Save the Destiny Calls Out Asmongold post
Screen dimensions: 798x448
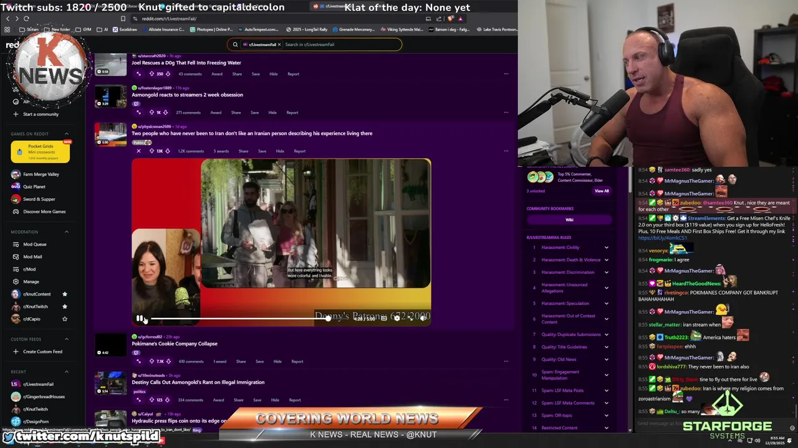[x=257, y=400]
